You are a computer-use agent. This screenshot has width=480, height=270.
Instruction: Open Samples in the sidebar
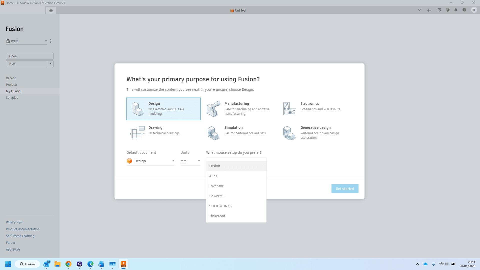click(12, 98)
